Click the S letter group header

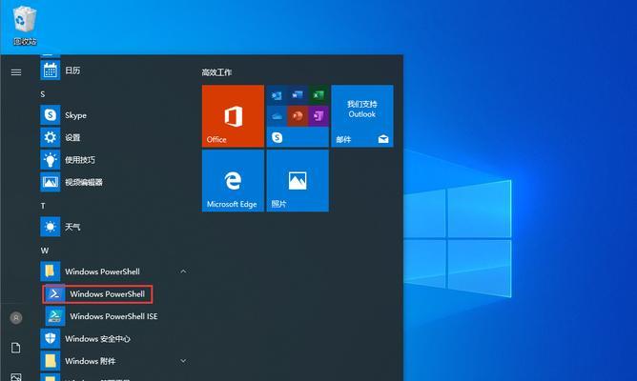43,94
